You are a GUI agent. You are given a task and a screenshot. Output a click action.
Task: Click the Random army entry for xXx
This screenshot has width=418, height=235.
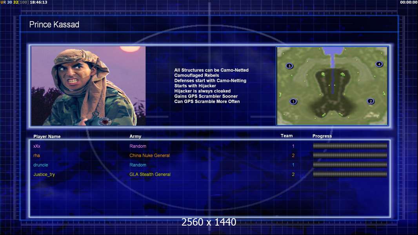coord(138,146)
